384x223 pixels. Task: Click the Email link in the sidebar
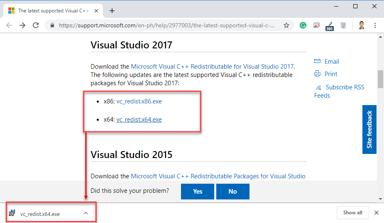tap(332, 62)
